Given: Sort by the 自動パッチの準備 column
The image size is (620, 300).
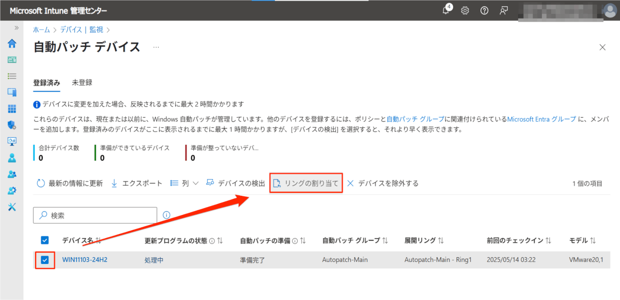Looking at the screenshot, I should (273, 241).
